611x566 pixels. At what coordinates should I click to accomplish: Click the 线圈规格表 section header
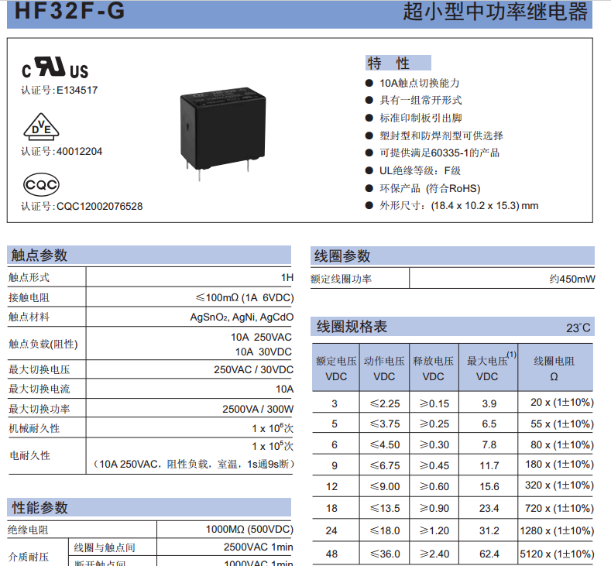click(452, 327)
